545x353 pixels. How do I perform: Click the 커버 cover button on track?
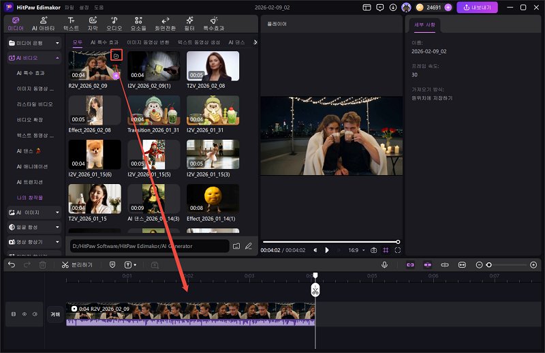coord(54,314)
